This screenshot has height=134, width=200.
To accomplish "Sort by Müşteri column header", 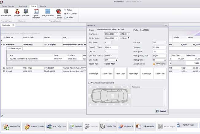I will point(53,37).
